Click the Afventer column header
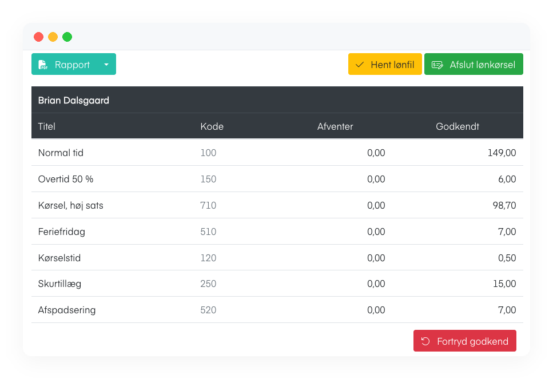Screen dimensions: 553x379 tap(335, 126)
